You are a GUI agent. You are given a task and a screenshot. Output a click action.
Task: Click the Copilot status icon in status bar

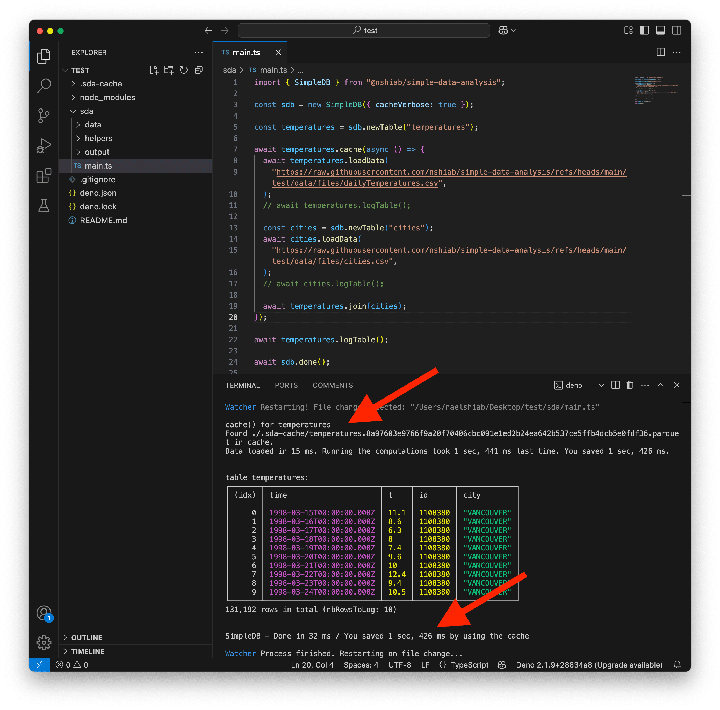point(502,665)
